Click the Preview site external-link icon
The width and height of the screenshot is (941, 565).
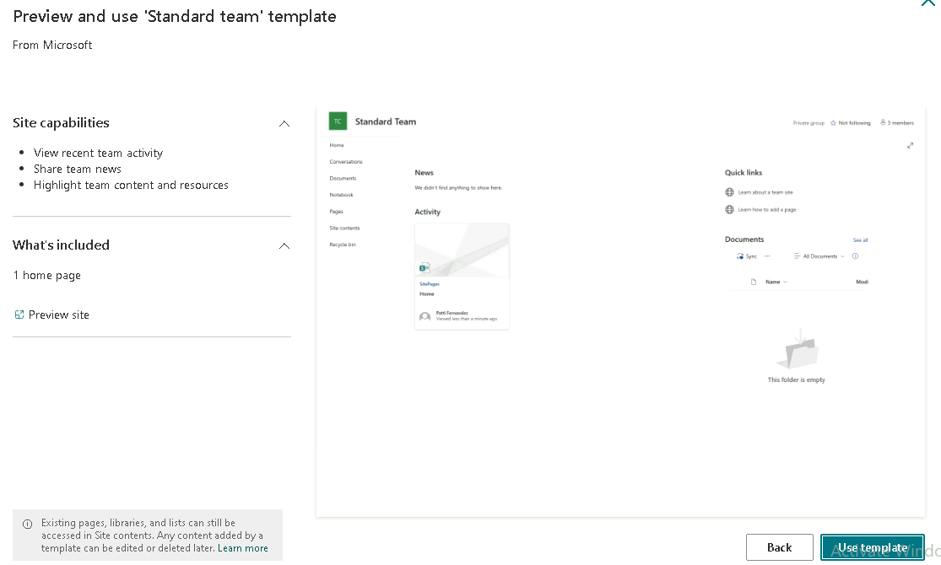19,315
